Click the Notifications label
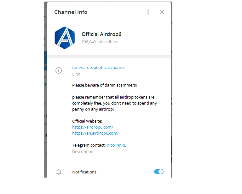The height and width of the screenshot is (194, 242). coord(84,172)
